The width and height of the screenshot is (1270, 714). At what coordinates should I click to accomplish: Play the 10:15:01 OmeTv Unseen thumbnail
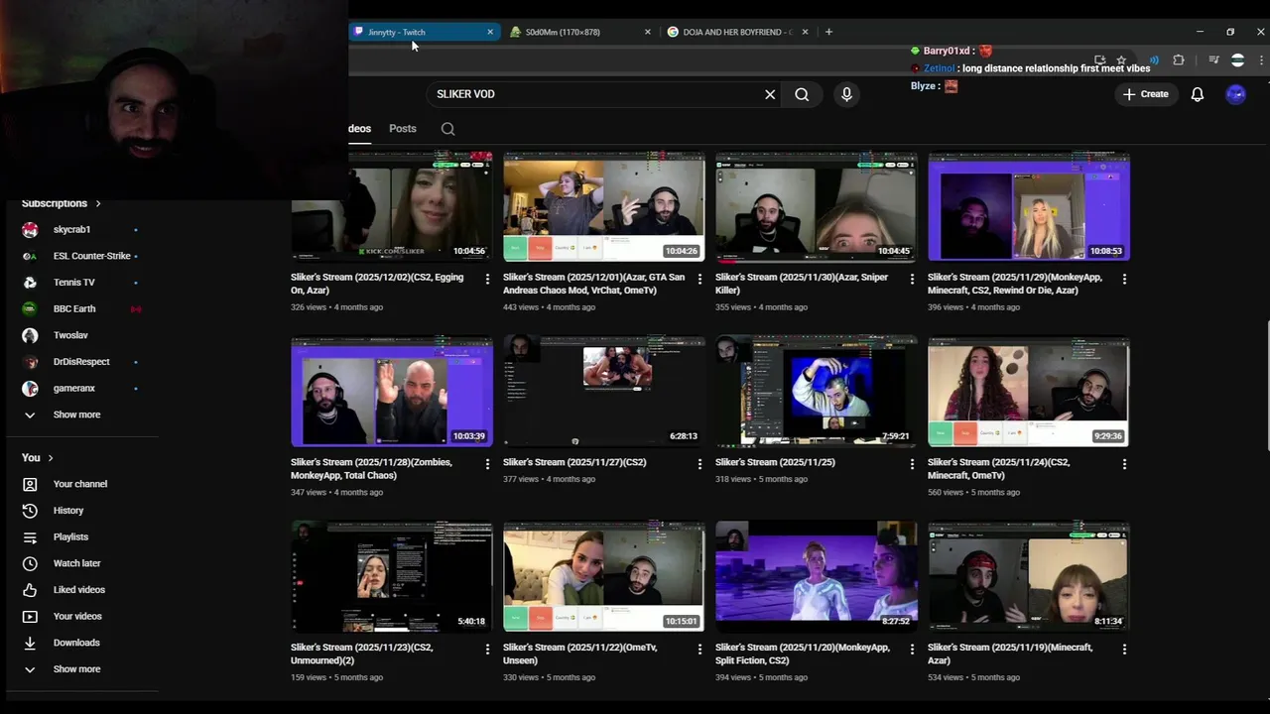coord(604,577)
